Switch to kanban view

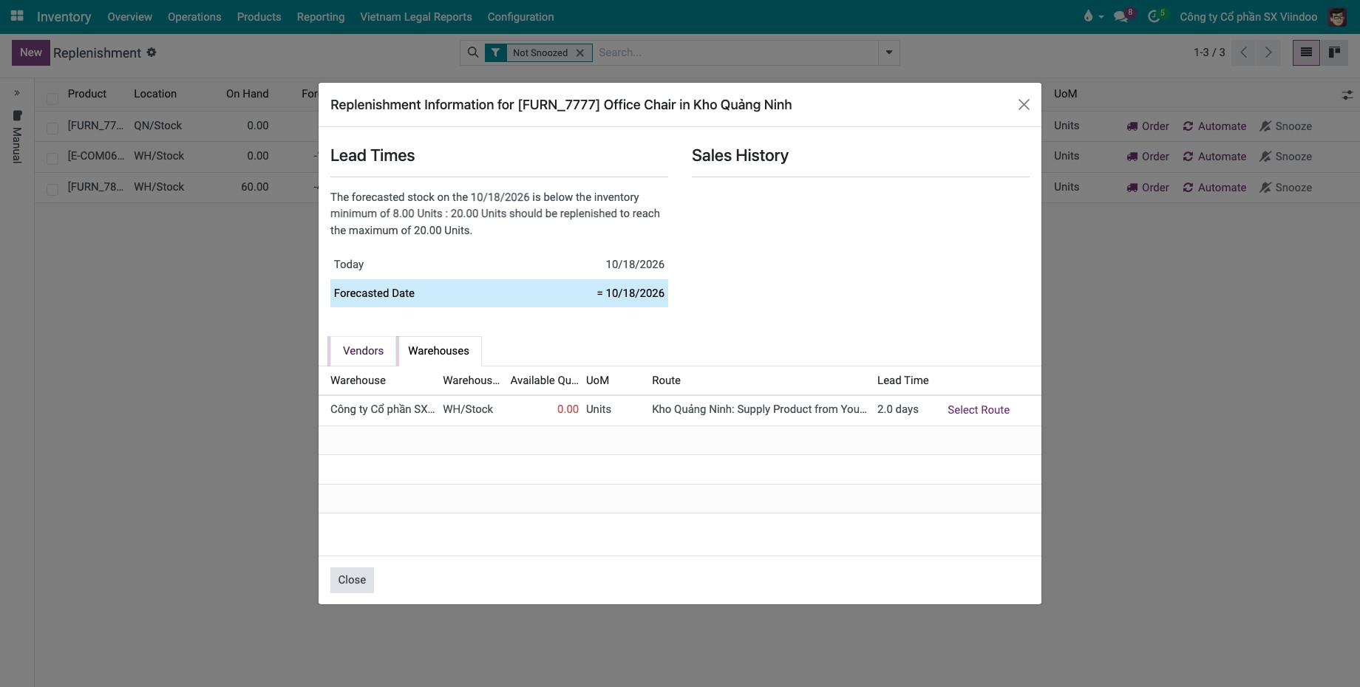1334,52
